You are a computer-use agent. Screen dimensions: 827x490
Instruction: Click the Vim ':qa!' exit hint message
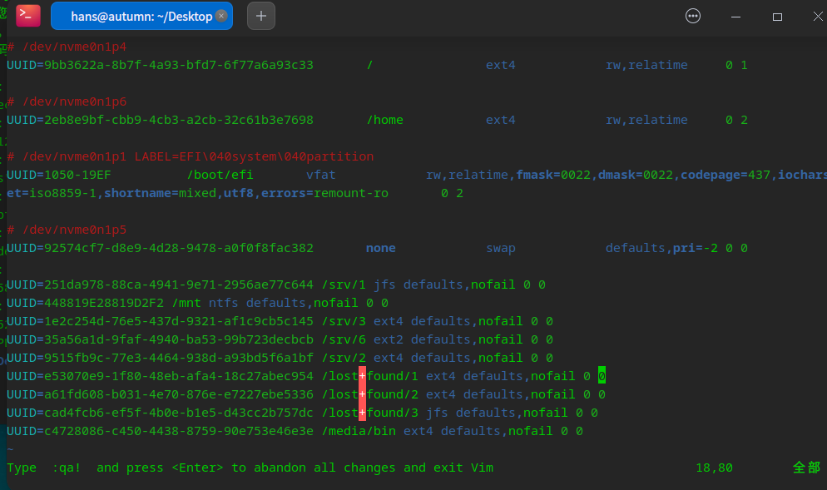pos(250,468)
